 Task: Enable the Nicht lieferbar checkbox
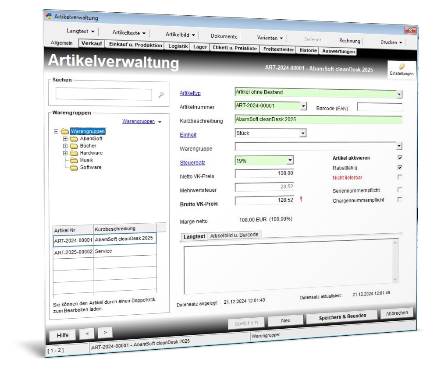pyautogui.click(x=400, y=177)
